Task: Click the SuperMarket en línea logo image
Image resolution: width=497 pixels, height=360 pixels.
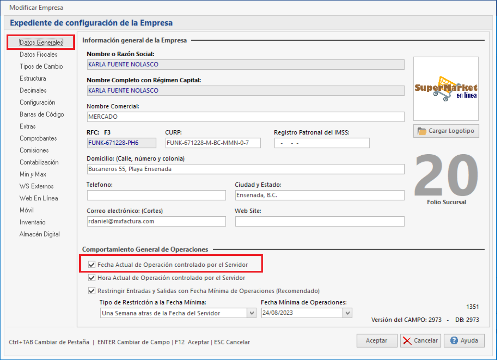Action: pyautogui.click(x=446, y=89)
